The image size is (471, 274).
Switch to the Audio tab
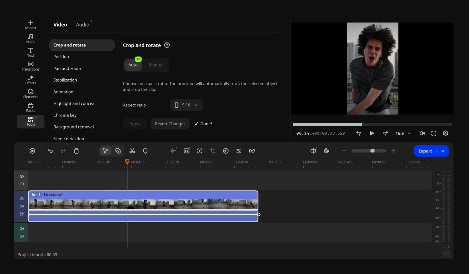coord(82,25)
